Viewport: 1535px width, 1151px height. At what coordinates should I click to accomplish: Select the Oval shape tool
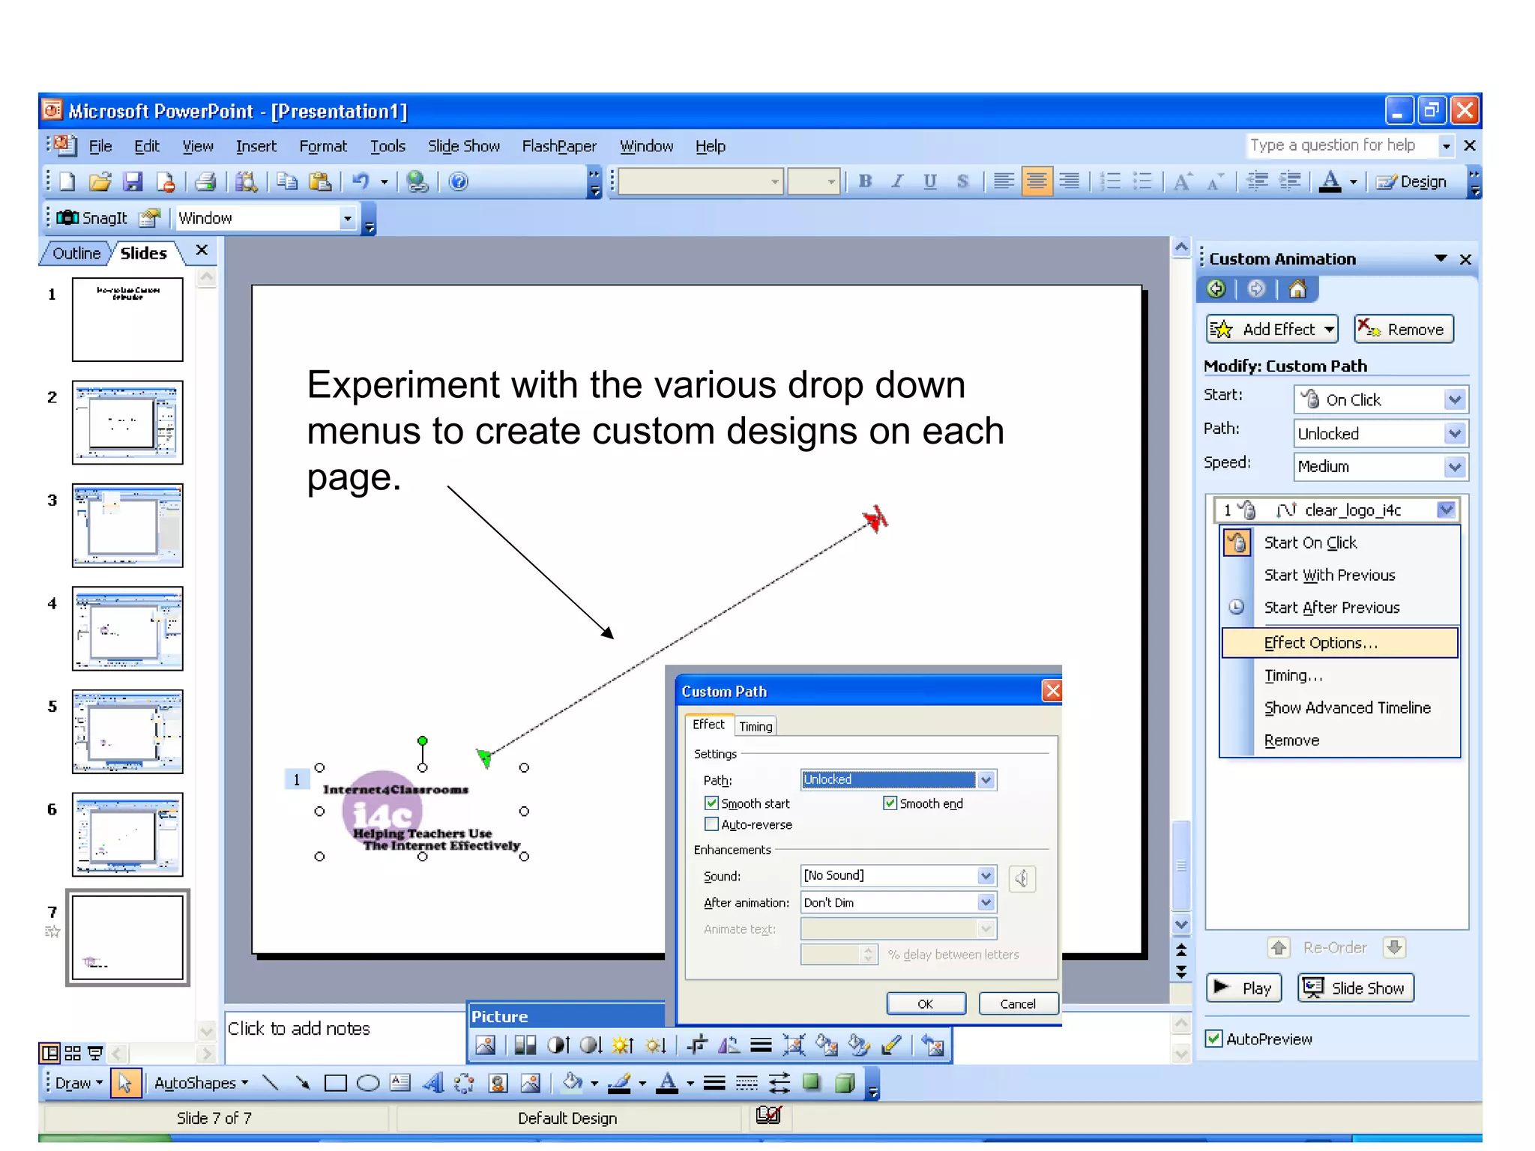click(368, 1083)
